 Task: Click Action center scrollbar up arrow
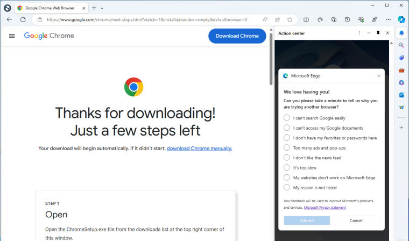pos(391,43)
